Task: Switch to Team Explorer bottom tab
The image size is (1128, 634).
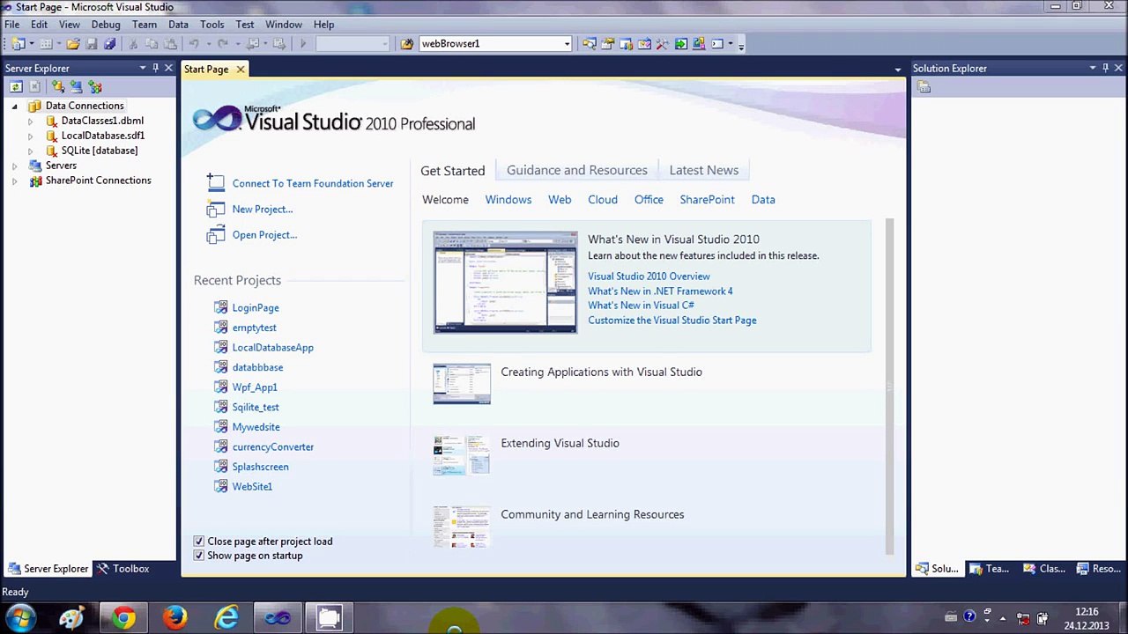Action: 989,569
